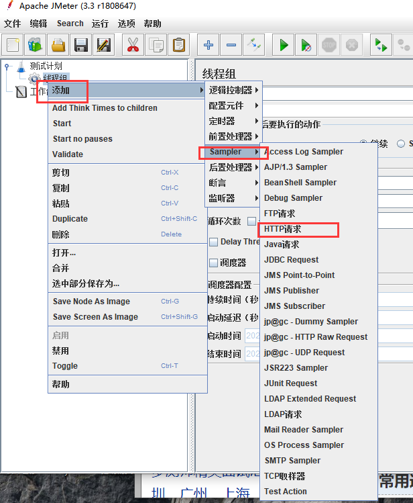Click the Collapse All minus icon
This screenshot has width=413, height=503.
pos(231,45)
